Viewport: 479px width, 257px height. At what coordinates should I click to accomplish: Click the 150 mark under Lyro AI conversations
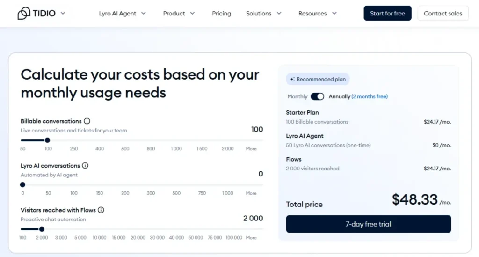pos(100,193)
